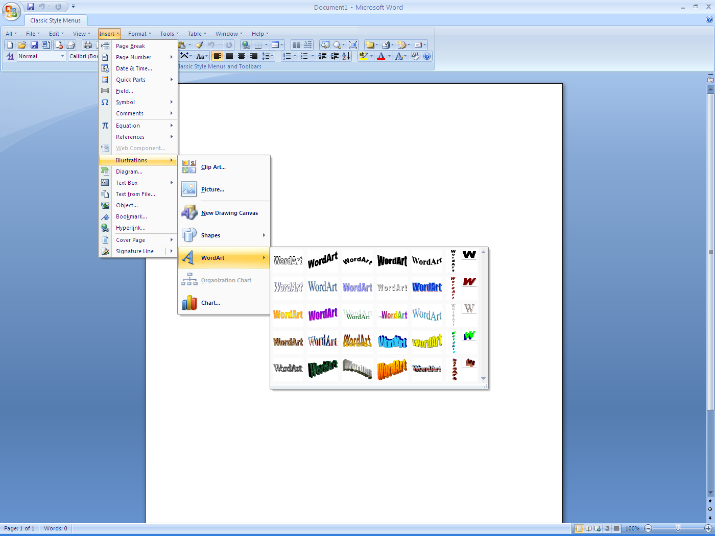This screenshot has width=715, height=536.
Task: Open the Customize Quick Access Toolbar arrow
Action: (73, 7)
